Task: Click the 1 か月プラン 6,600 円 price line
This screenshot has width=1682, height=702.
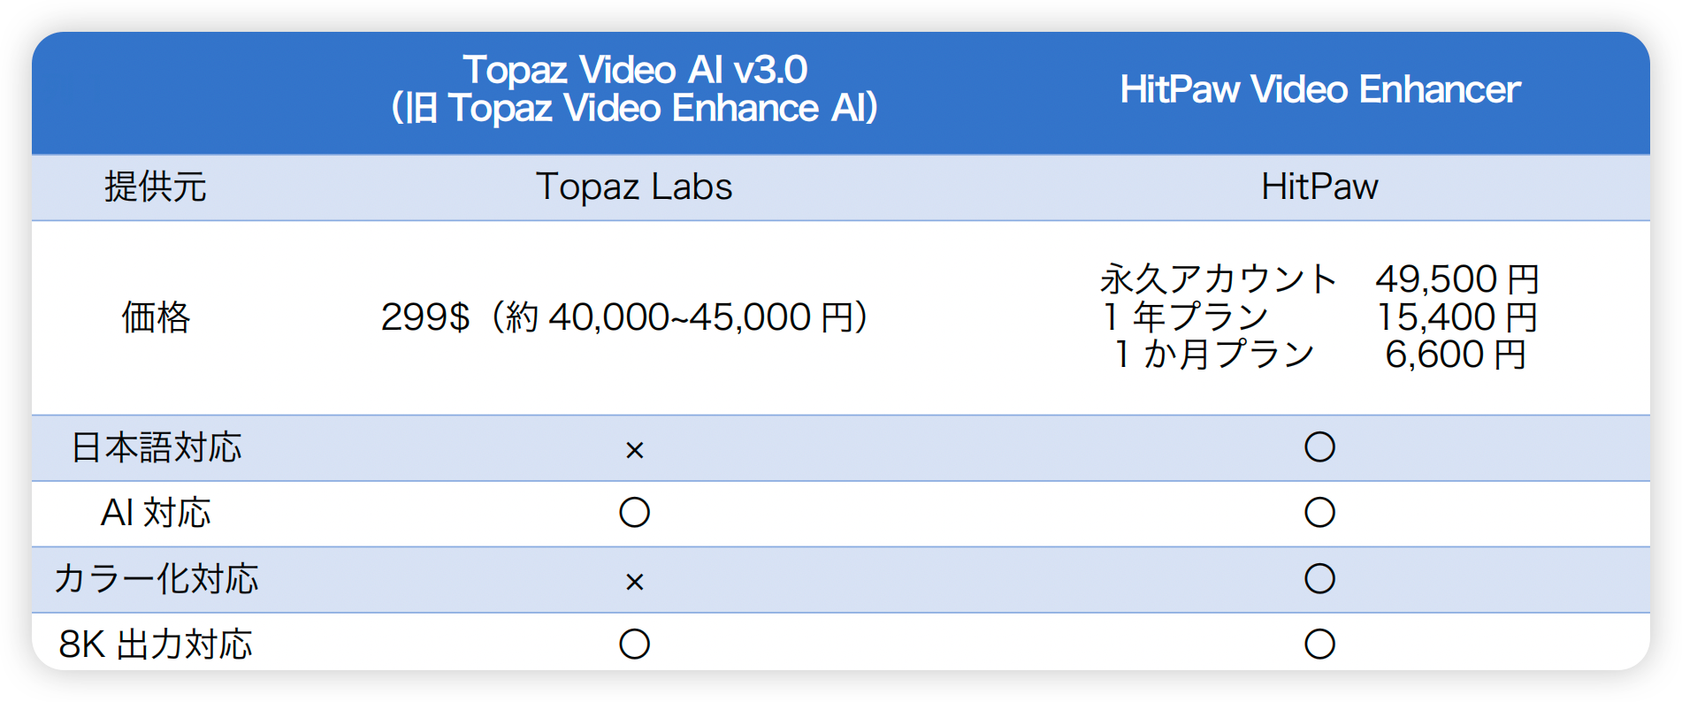Action: coord(1319,355)
